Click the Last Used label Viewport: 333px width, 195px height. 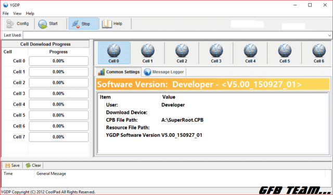(x=12, y=35)
